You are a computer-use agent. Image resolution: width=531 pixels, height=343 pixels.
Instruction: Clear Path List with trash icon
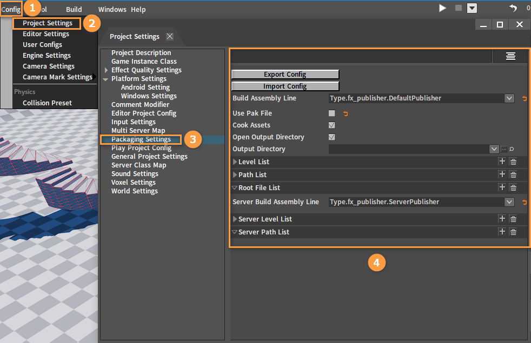click(513, 174)
